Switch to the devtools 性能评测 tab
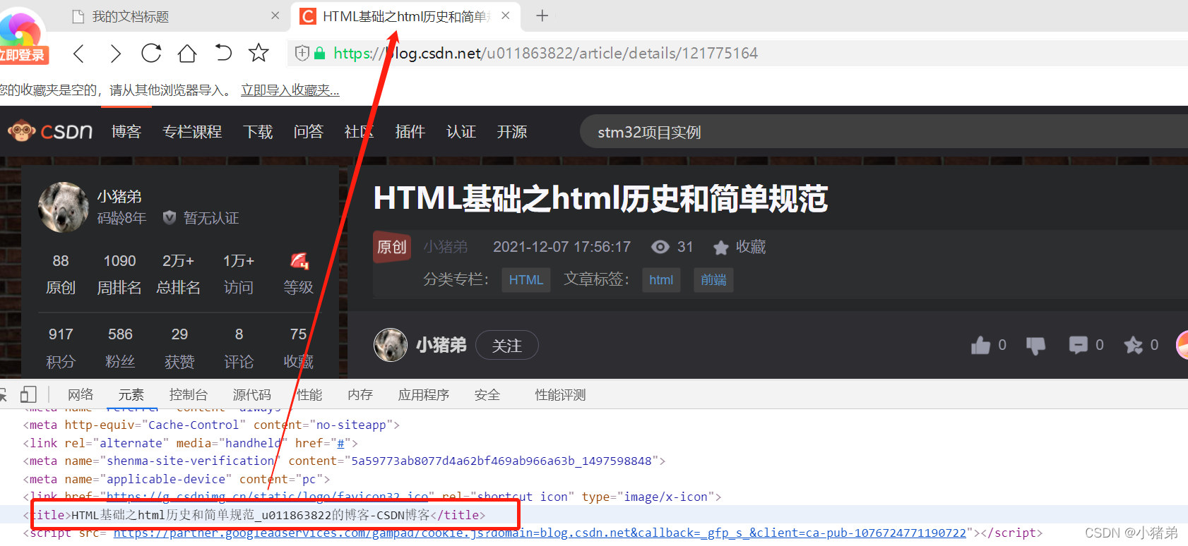1188x546 pixels. pos(561,395)
